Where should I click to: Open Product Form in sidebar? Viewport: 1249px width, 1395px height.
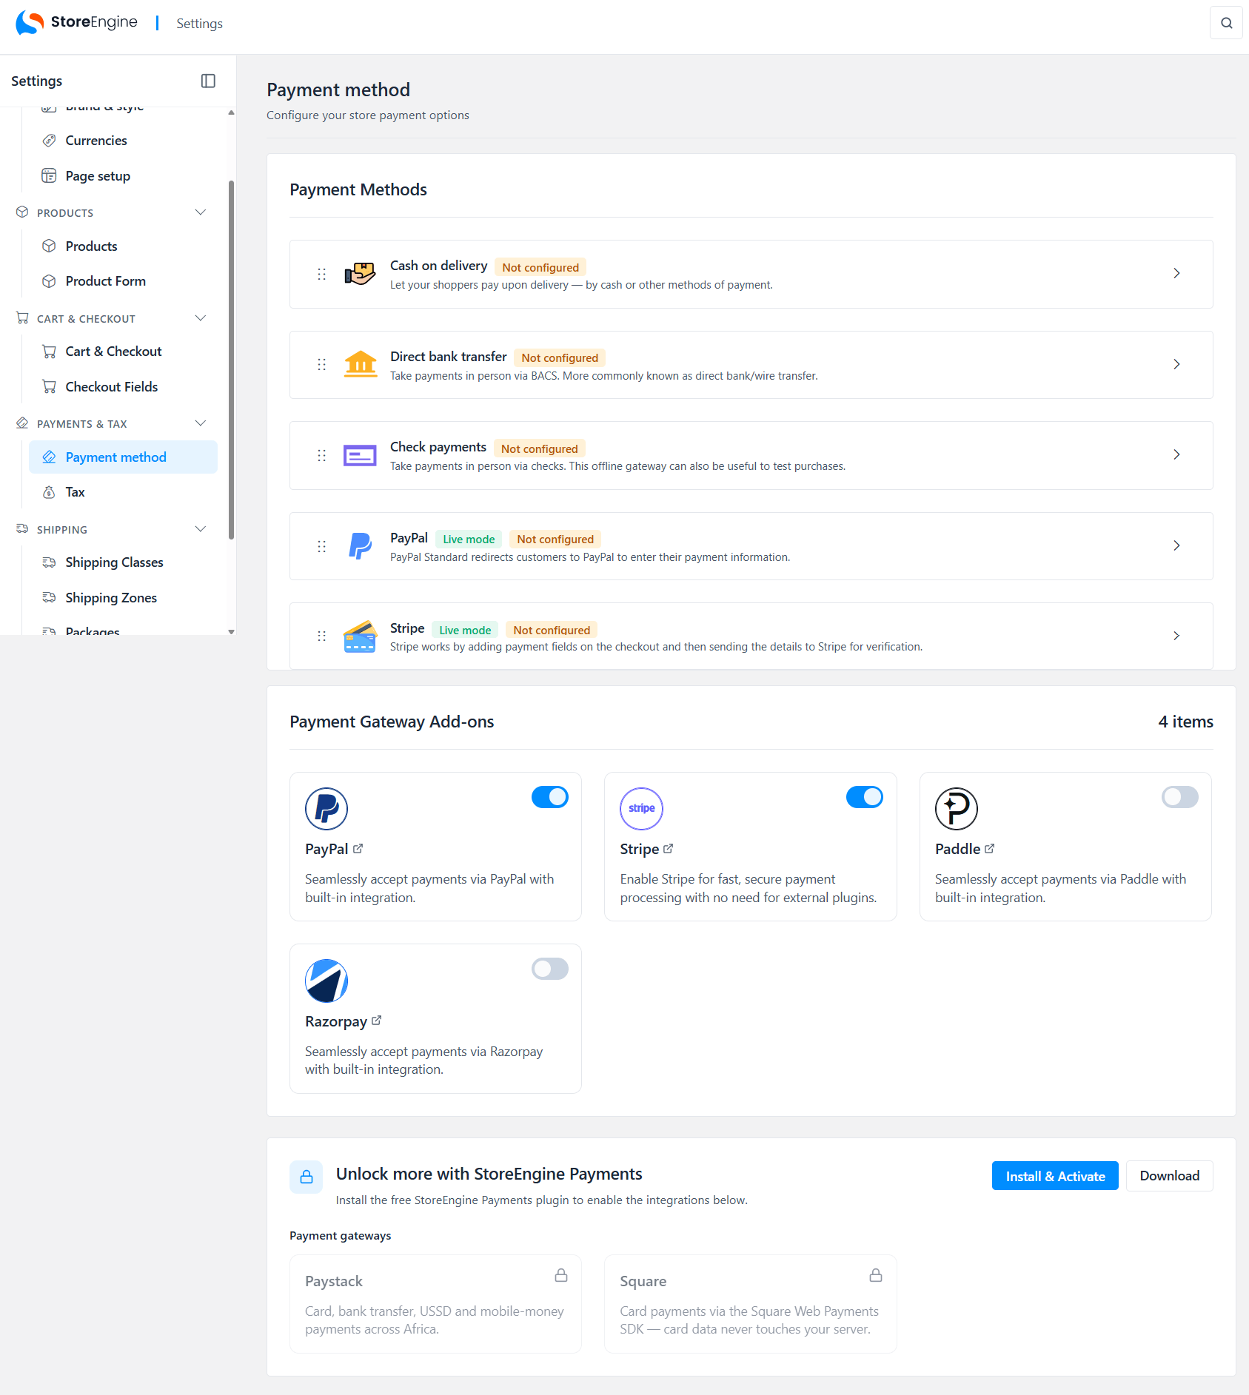click(x=123, y=281)
